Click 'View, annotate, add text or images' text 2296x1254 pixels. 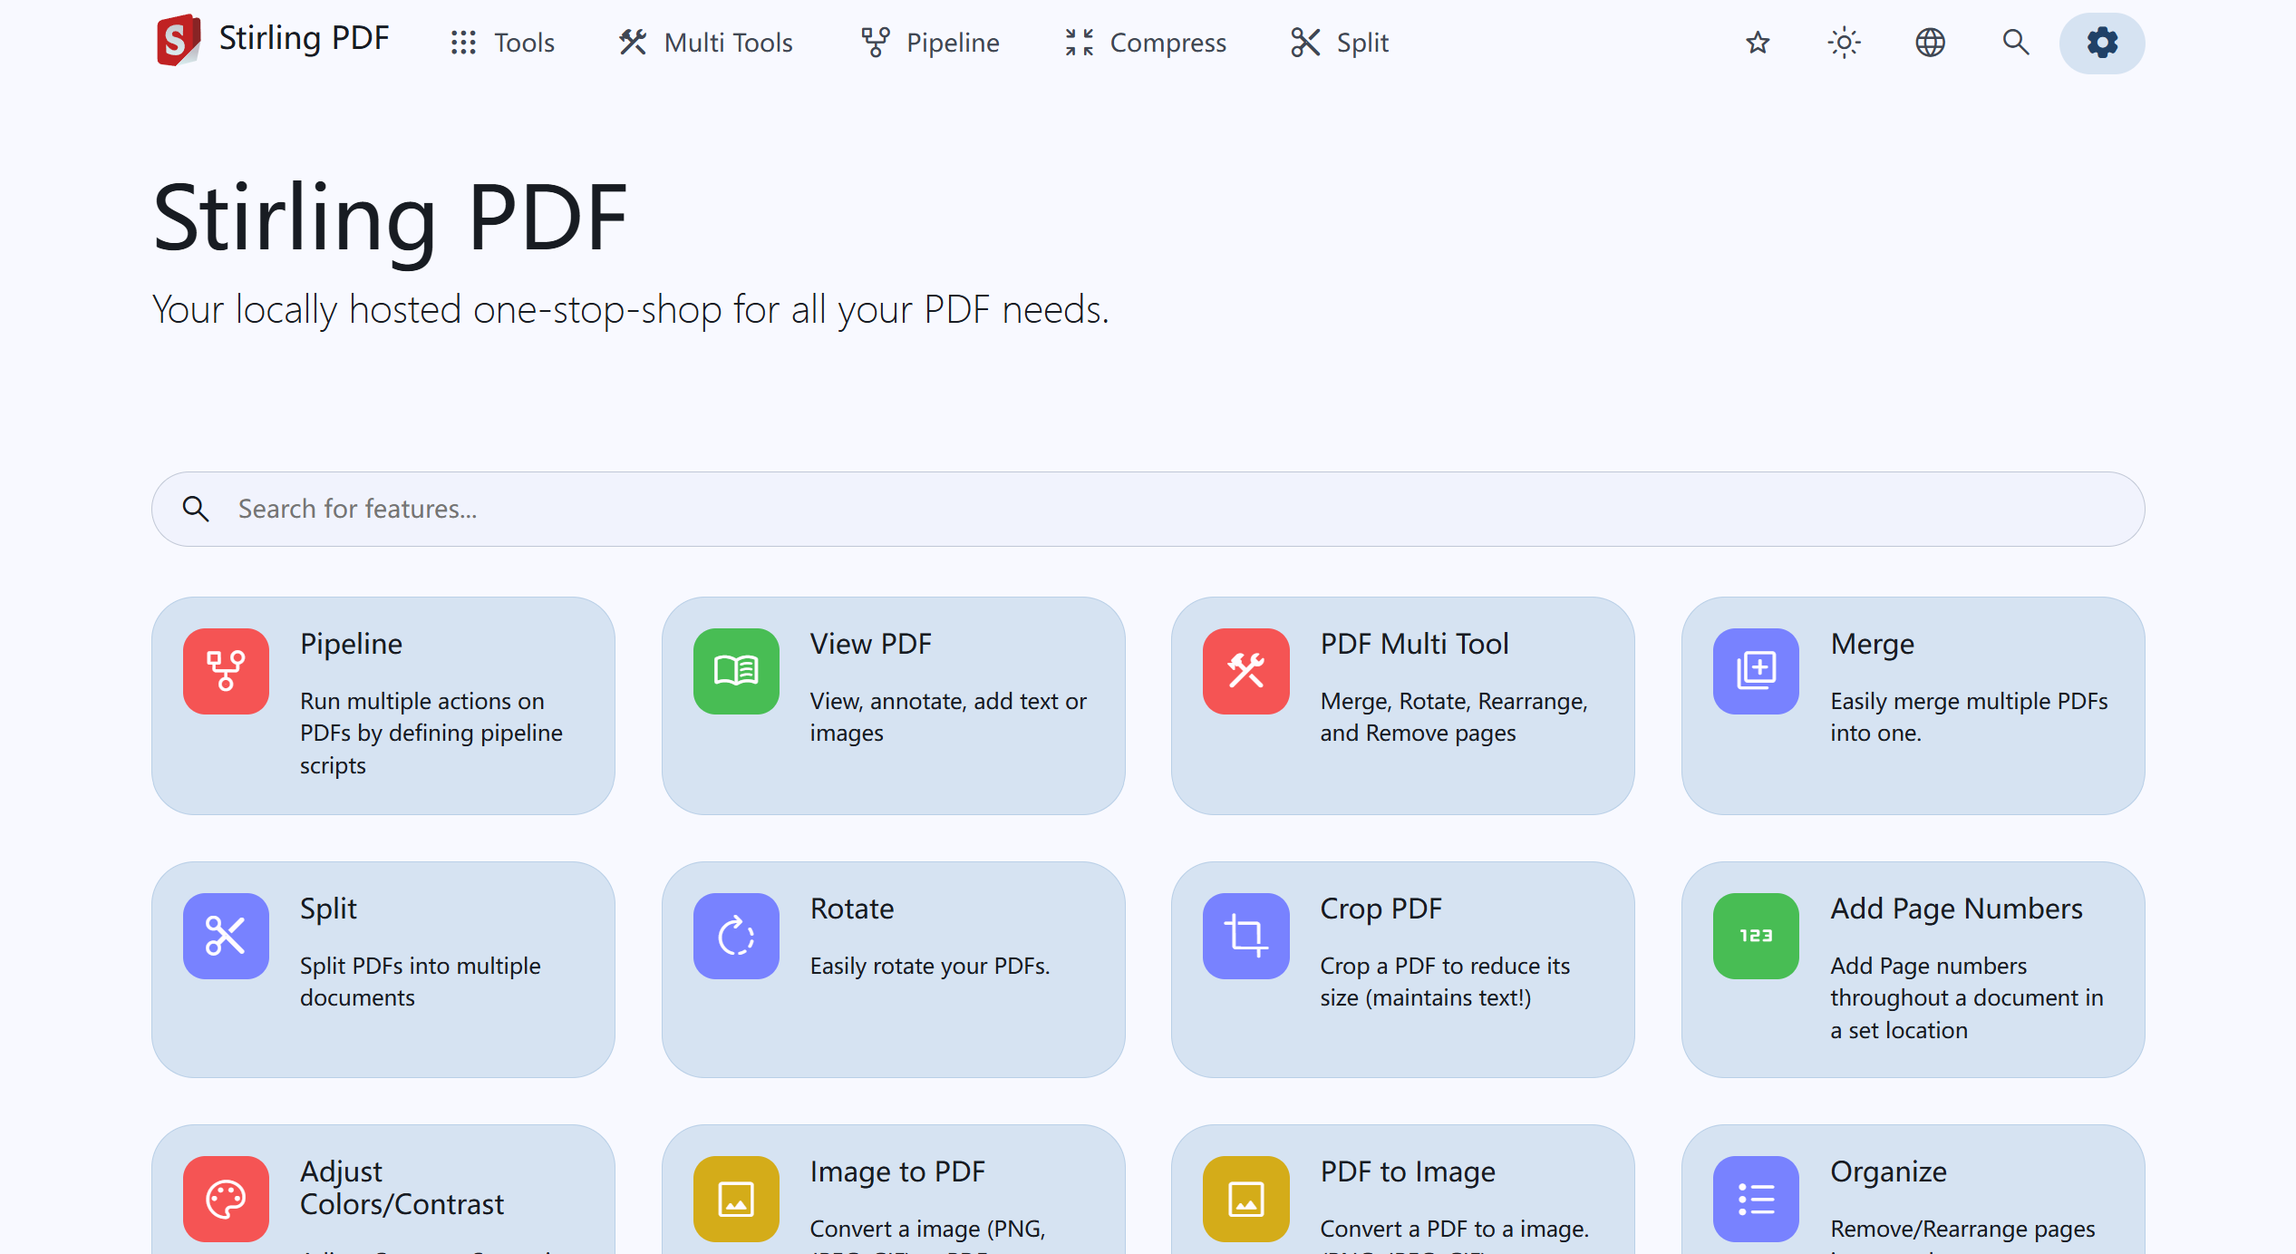tap(948, 716)
